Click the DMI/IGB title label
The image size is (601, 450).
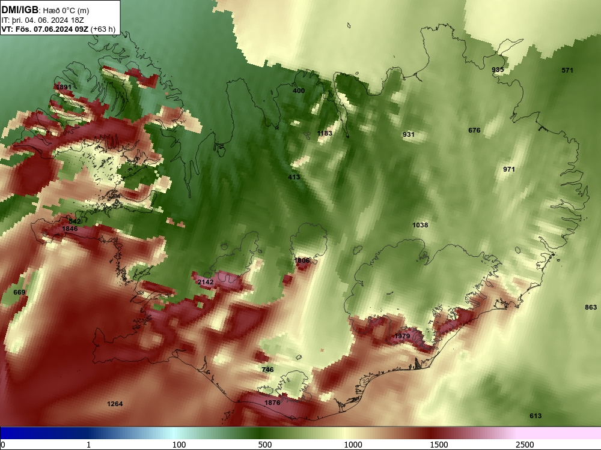20,10
